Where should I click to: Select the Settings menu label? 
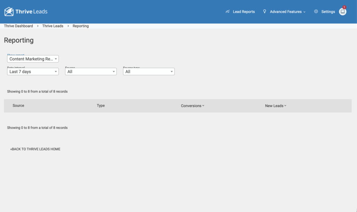328,11
